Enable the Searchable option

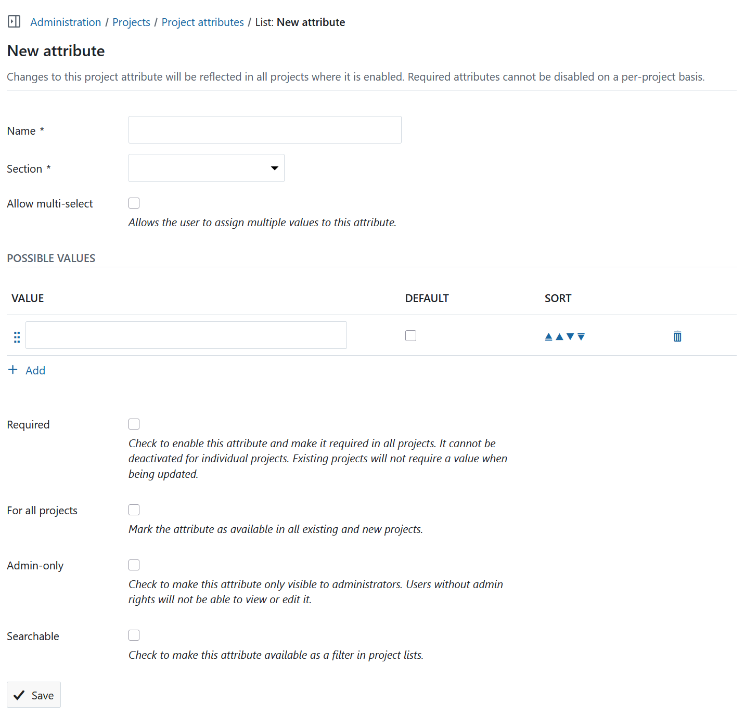134,635
